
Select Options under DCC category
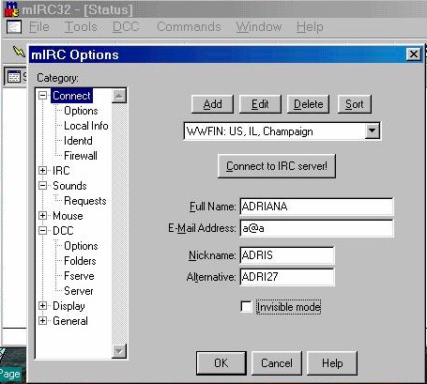click(x=81, y=246)
